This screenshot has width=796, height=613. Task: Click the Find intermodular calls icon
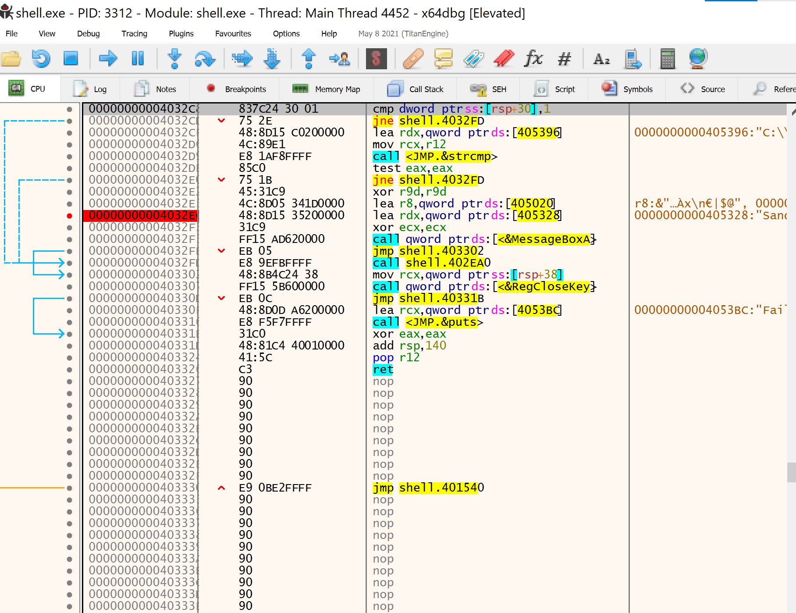pos(633,58)
